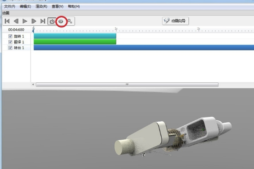Image resolution: width=254 pixels, height=169 pixels.
Task: Toggle loop playback button
Action: tap(52, 21)
